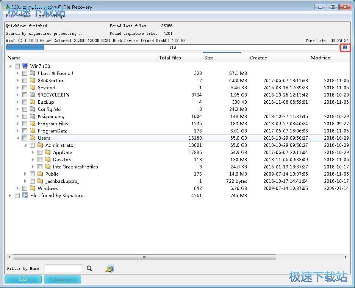355x288 pixels.
Task: Tick the checkbox for Program Files
Action: point(25,124)
